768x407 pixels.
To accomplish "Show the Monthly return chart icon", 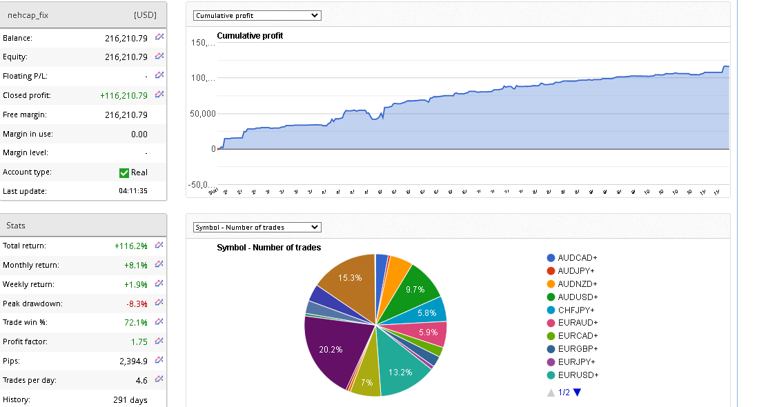I will pyautogui.click(x=159, y=264).
